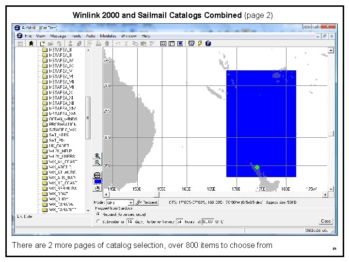This screenshot has width=349, height=262.
Task: Click the yellow internet access toolbar icon
Action: point(200,44)
